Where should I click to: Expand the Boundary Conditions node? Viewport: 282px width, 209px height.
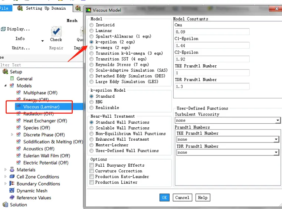click(6, 183)
